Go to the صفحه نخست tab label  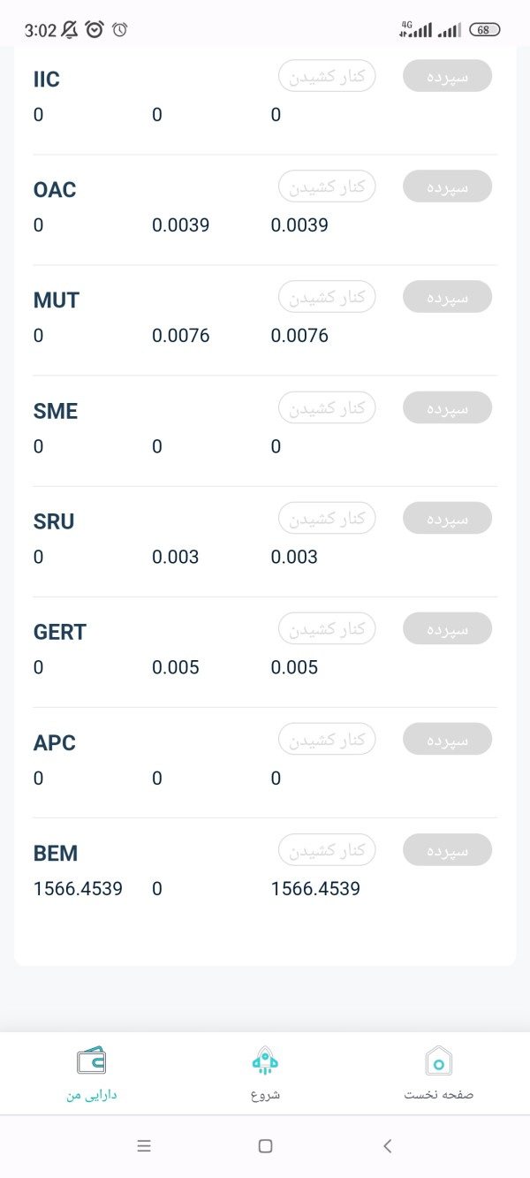pos(439,1095)
